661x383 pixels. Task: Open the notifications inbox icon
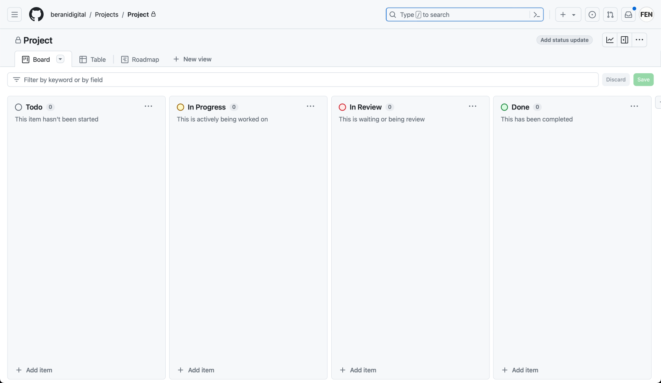coord(628,15)
